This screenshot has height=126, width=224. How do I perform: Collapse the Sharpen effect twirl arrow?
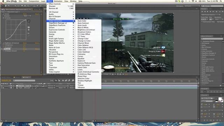(x=1, y=49)
